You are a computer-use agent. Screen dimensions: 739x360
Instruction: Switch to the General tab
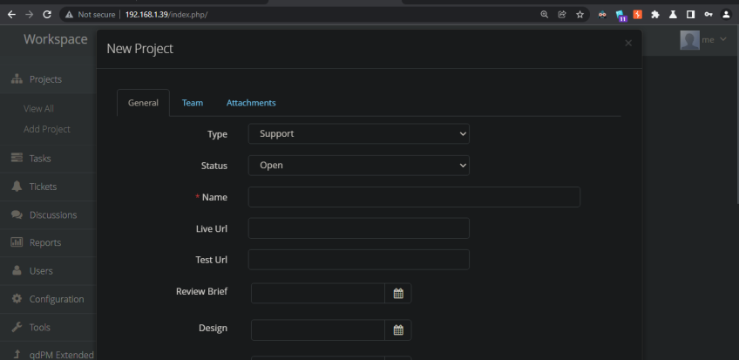pyautogui.click(x=143, y=103)
